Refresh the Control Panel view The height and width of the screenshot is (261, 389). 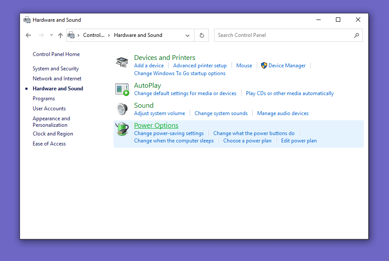[x=202, y=36]
